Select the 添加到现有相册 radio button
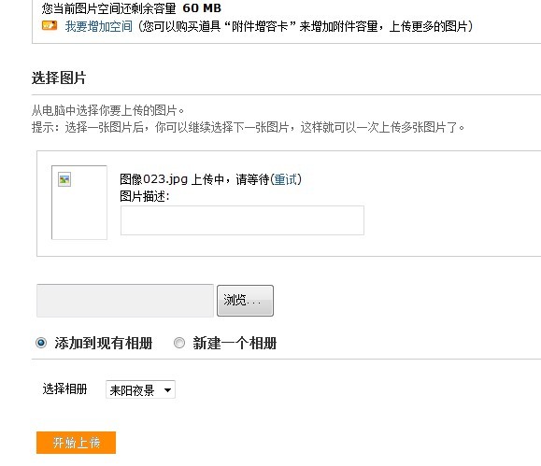This screenshot has width=541, height=466. (x=41, y=343)
